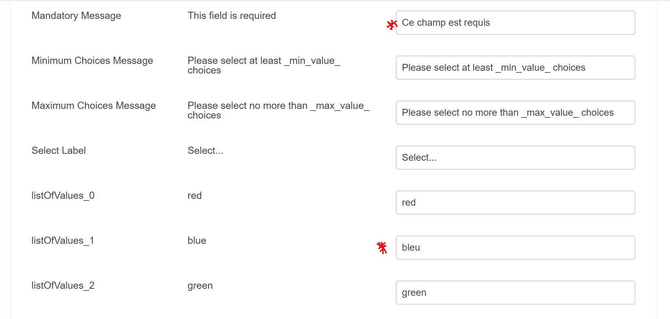Click the Mandatory Message row label
Viewport: 670px width, 319px height.
coord(76,16)
